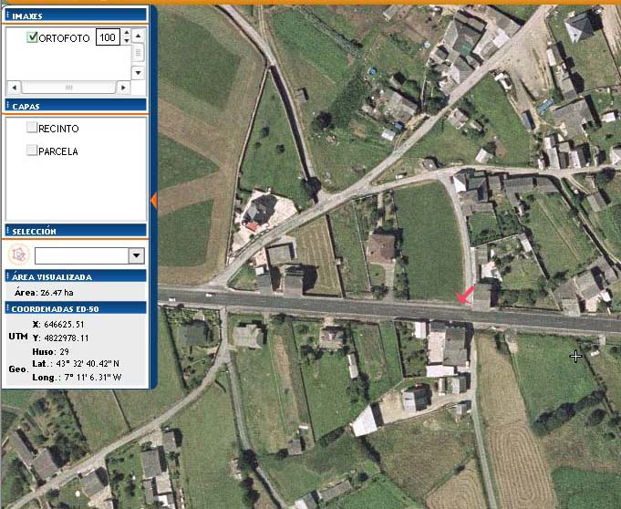
Task: Uncheck the ORTOFOTO layer checkbox
Action: pyautogui.click(x=33, y=37)
